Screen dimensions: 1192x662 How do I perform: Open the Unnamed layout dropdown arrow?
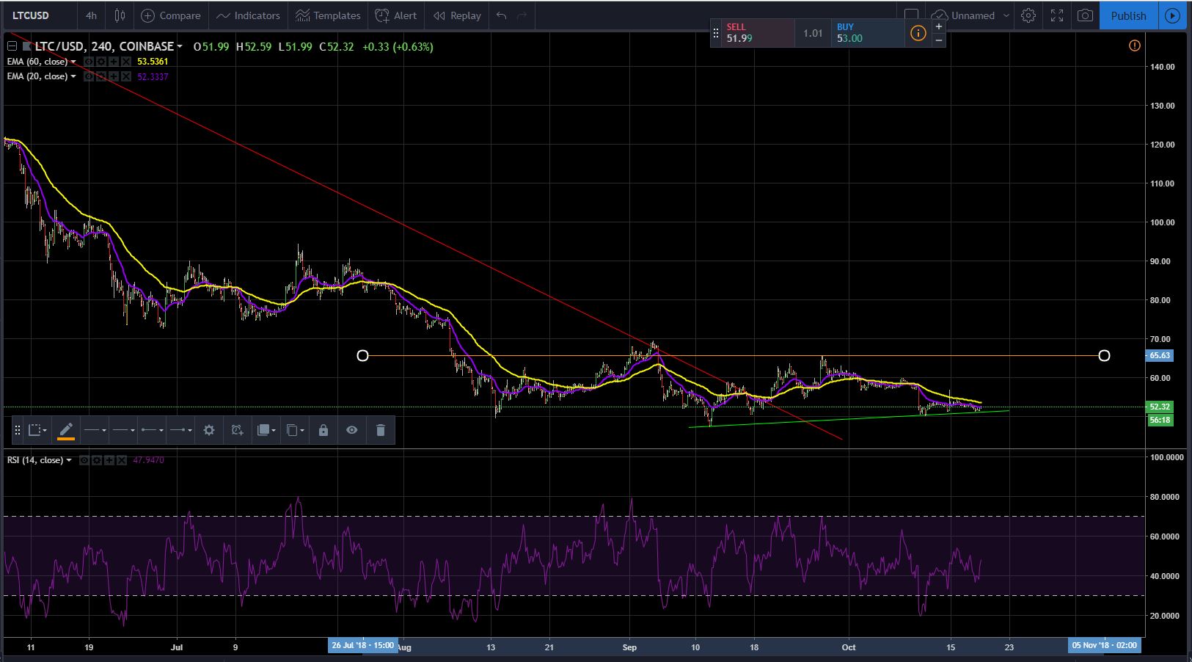click(1006, 15)
